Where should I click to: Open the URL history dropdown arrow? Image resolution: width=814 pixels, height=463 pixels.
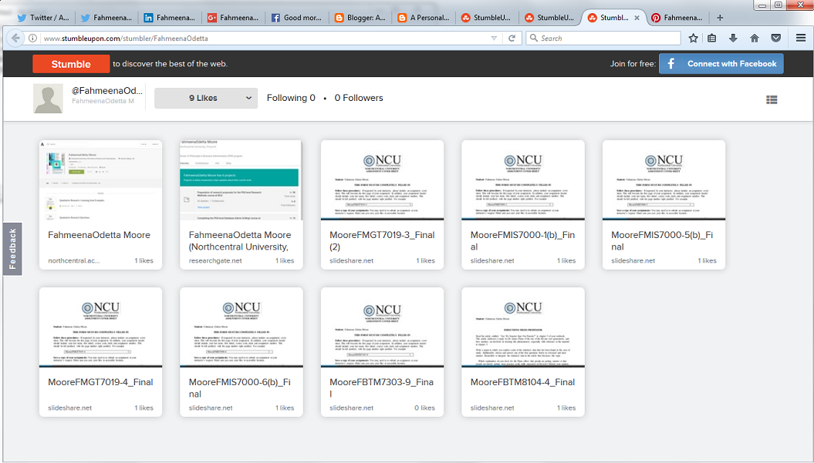(494, 39)
